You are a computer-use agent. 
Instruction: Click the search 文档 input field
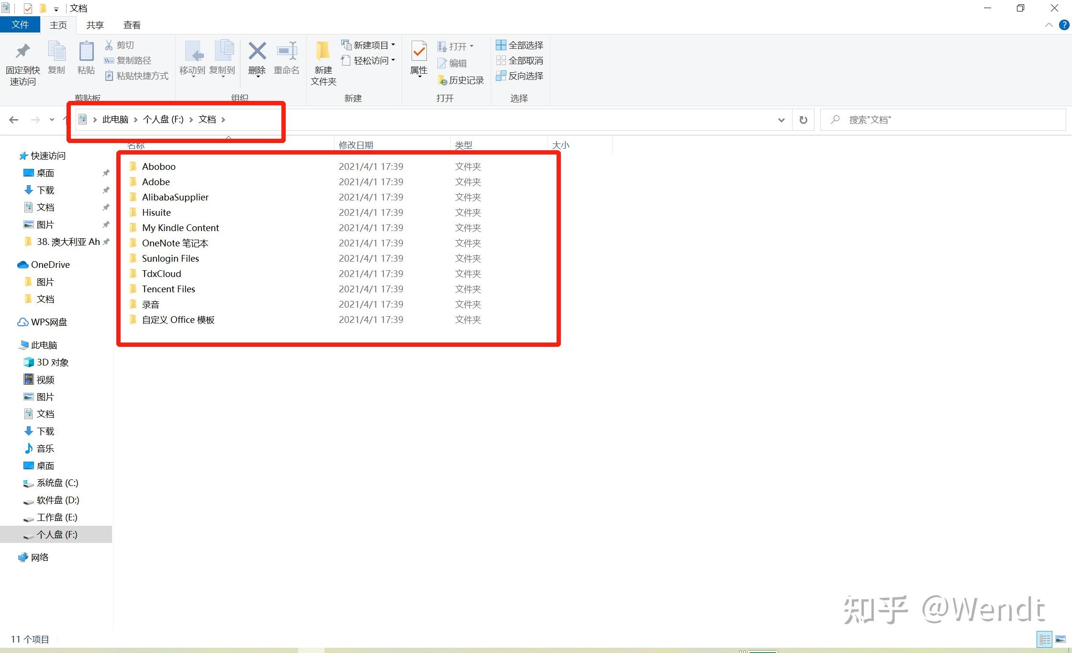tap(943, 120)
